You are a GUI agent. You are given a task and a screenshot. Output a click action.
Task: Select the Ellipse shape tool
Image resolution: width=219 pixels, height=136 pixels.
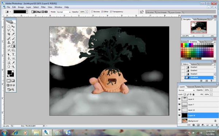[13, 58]
